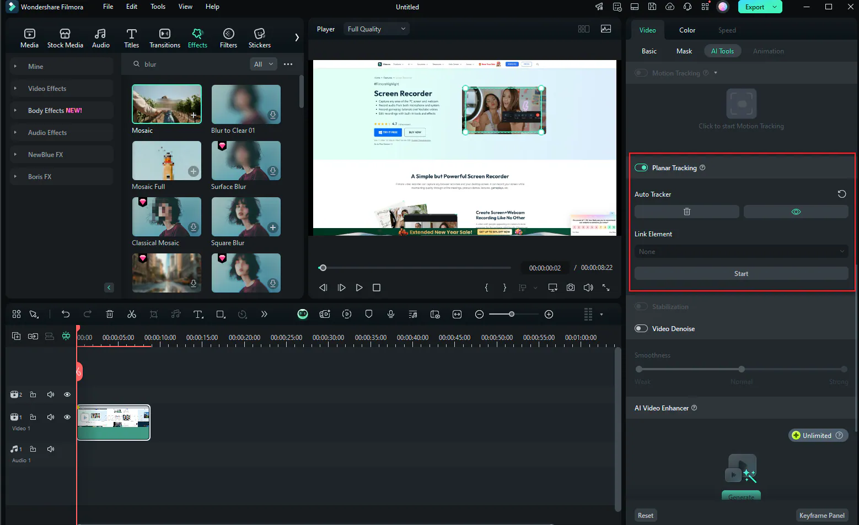The height and width of the screenshot is (525, 859).
Task: Open the Audio library icon
Action: pyautogui.click(x=100, y=34)
